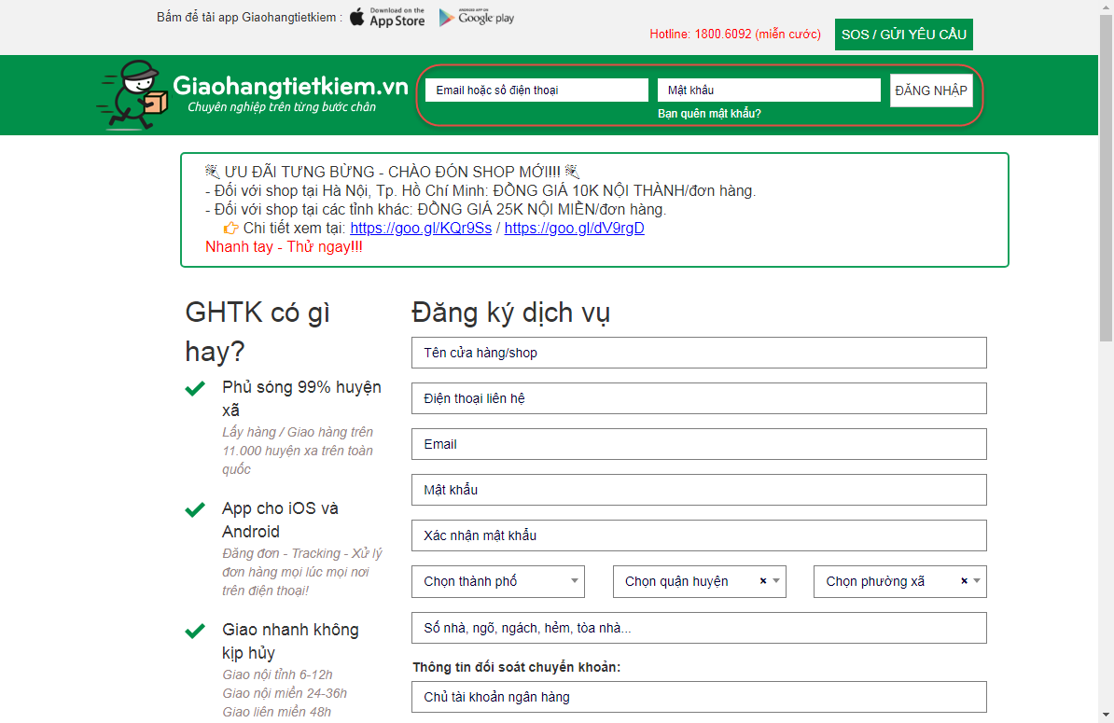Click green checkmark beside Giao nhanh không kịp hủy

[195, 632]
